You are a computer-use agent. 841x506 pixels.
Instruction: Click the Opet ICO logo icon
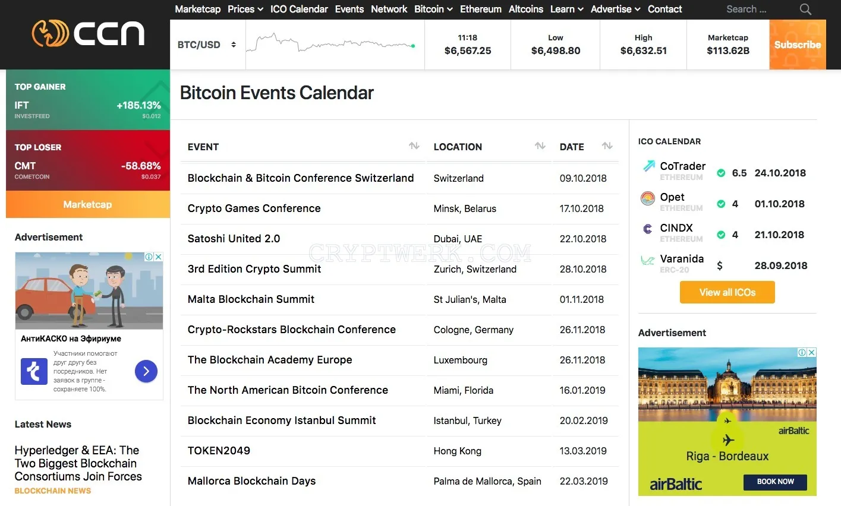648,198
